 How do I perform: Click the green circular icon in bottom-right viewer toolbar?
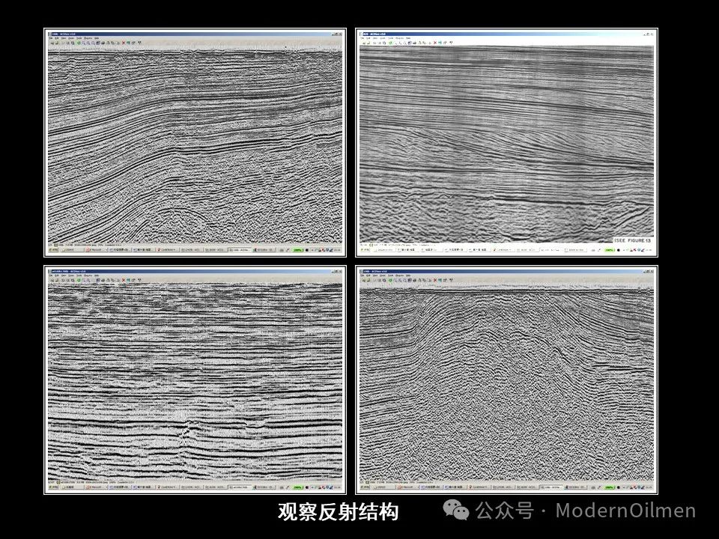coord(390,280)
